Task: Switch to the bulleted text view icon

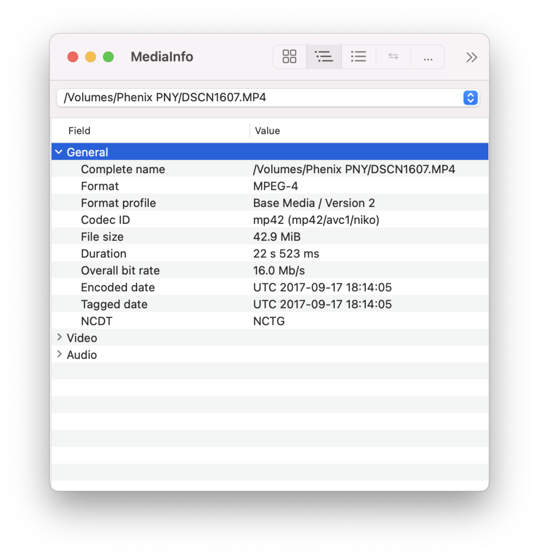Action: click(358, 57)
